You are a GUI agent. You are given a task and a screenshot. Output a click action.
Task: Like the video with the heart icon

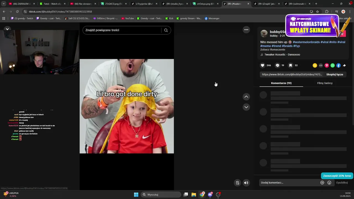(x=262, y=66)
